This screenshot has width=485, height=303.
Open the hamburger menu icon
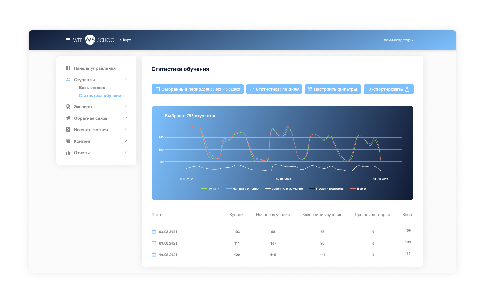[x=68, y=40]
